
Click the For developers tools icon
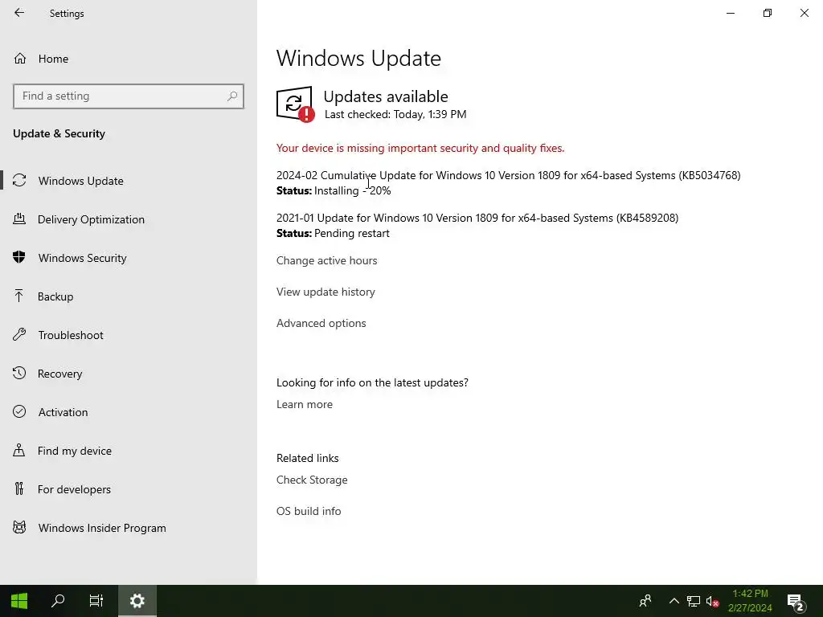coord(19,488)
